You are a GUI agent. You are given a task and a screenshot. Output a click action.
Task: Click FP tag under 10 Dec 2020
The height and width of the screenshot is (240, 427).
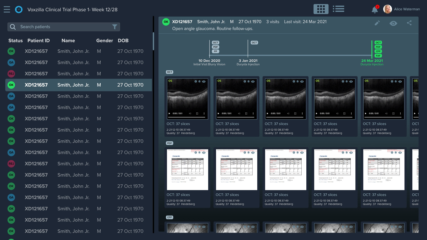[215, 51]
